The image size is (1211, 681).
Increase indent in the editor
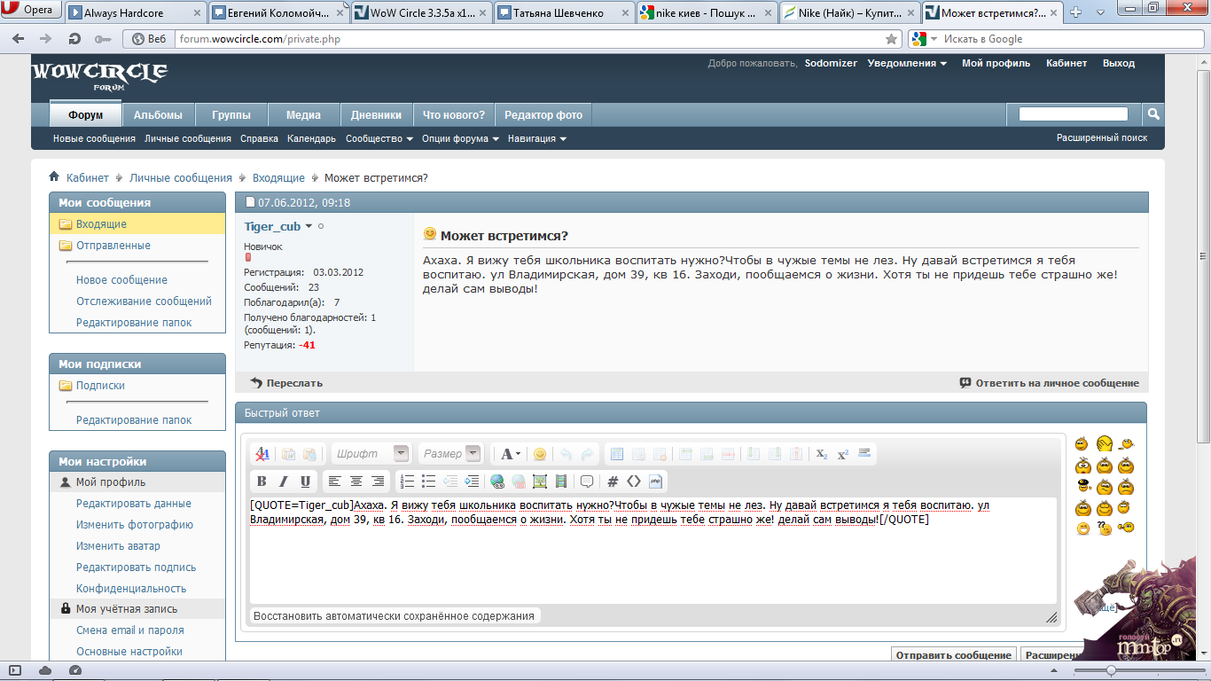(472, 481)
